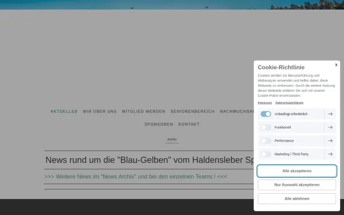Open the Seniorenbereich menu item
Image resolution: width=344 pixels, height=215 pixels.
[193, 111]
